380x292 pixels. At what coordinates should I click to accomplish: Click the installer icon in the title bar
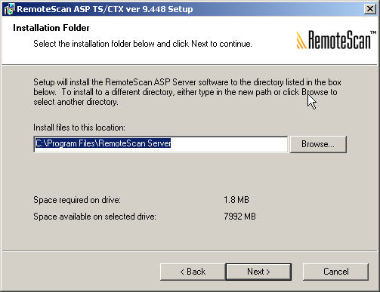tap(9, 9)
